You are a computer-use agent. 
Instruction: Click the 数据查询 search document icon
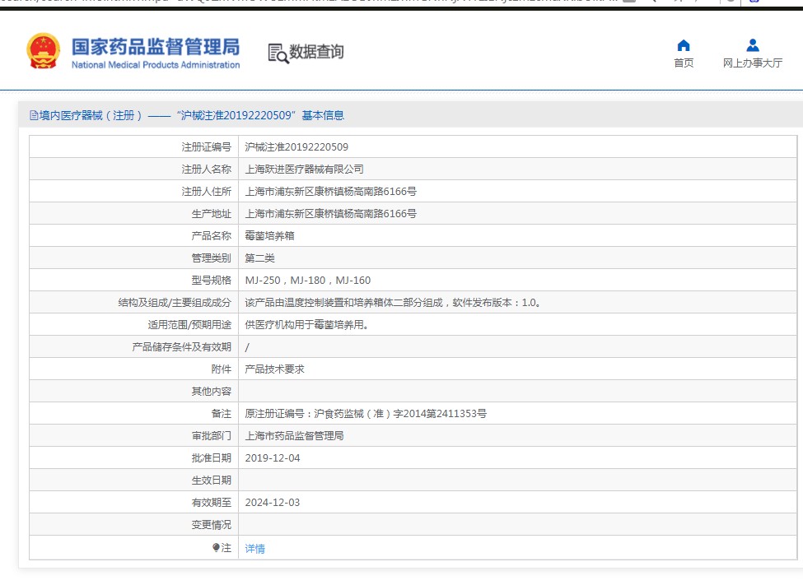tap(278, 53)
